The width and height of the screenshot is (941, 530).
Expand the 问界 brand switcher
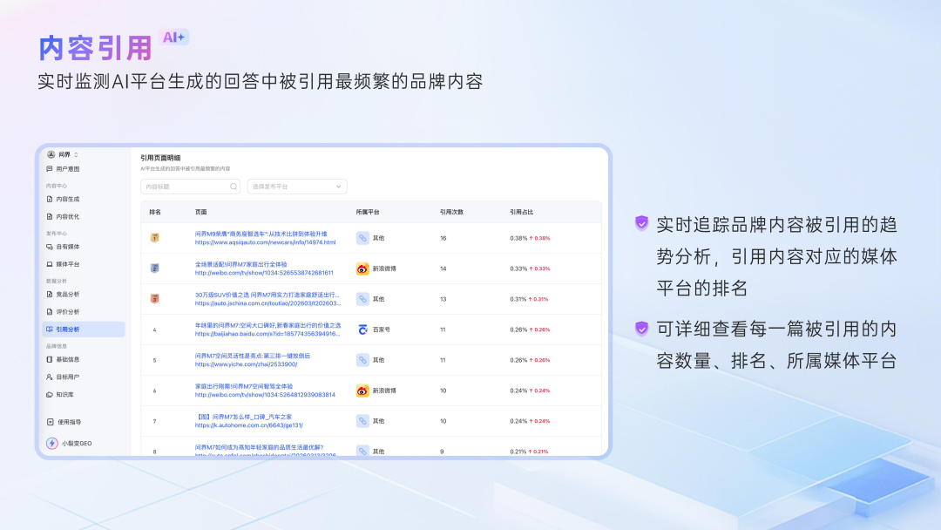point(65,153)
